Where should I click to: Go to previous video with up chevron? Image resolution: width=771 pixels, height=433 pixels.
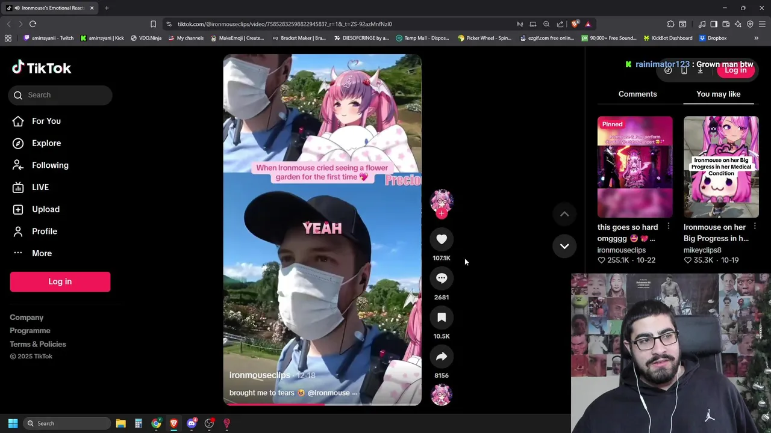tap(564, 214)
